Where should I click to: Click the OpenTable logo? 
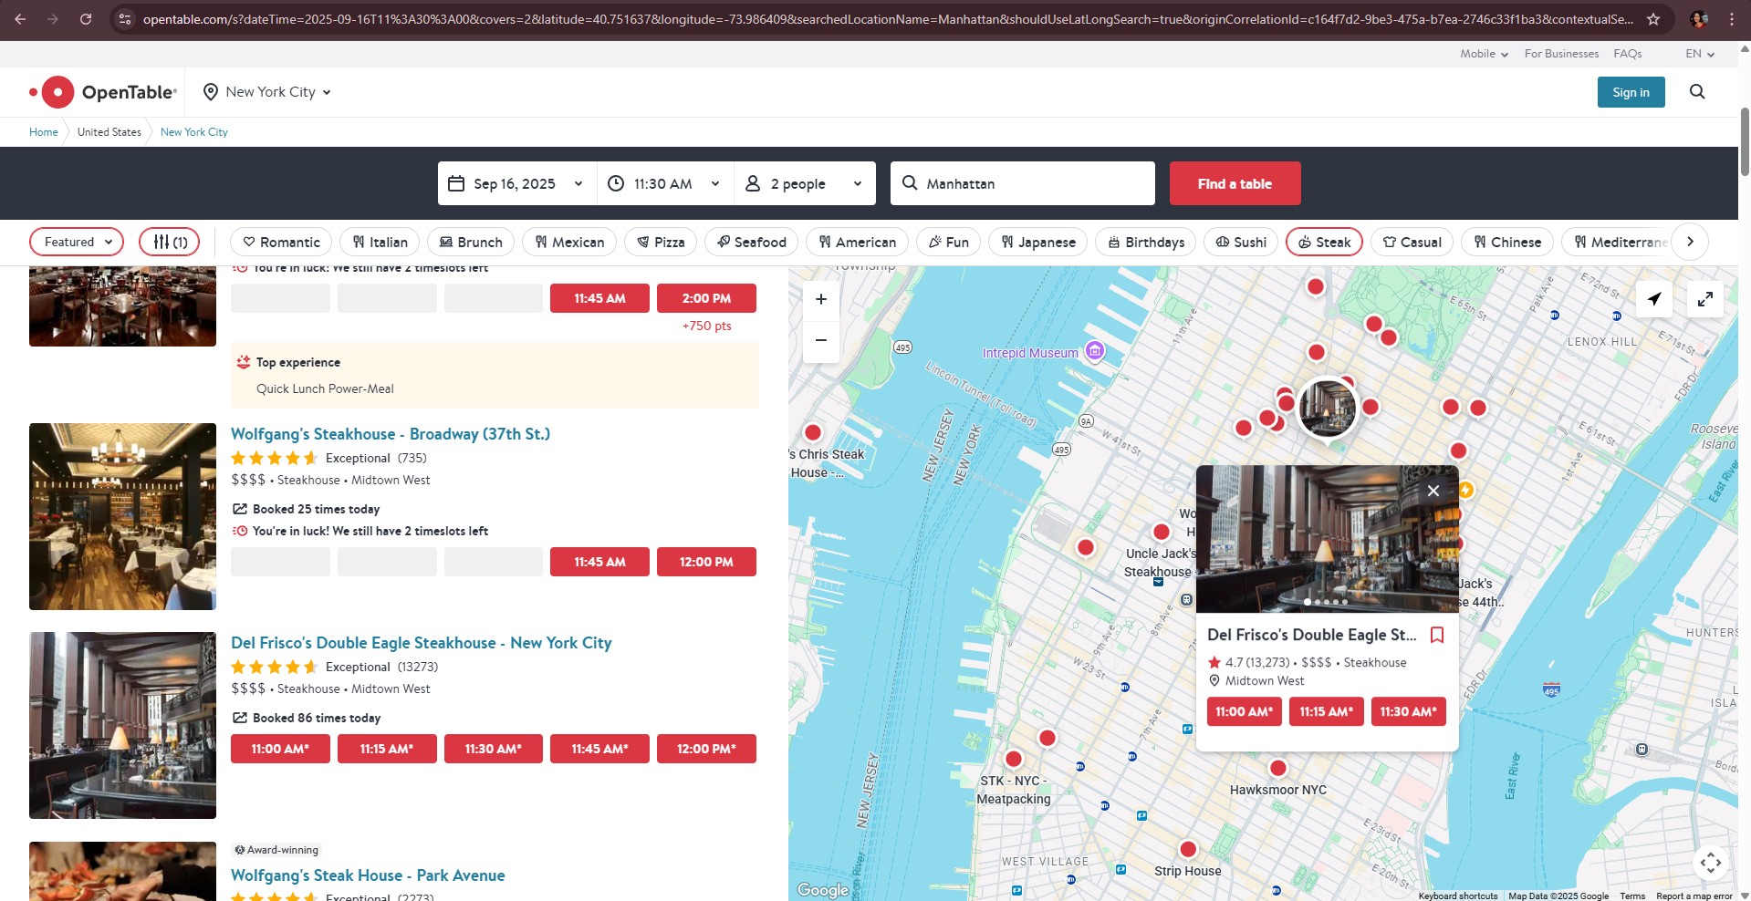click(103, 92)
